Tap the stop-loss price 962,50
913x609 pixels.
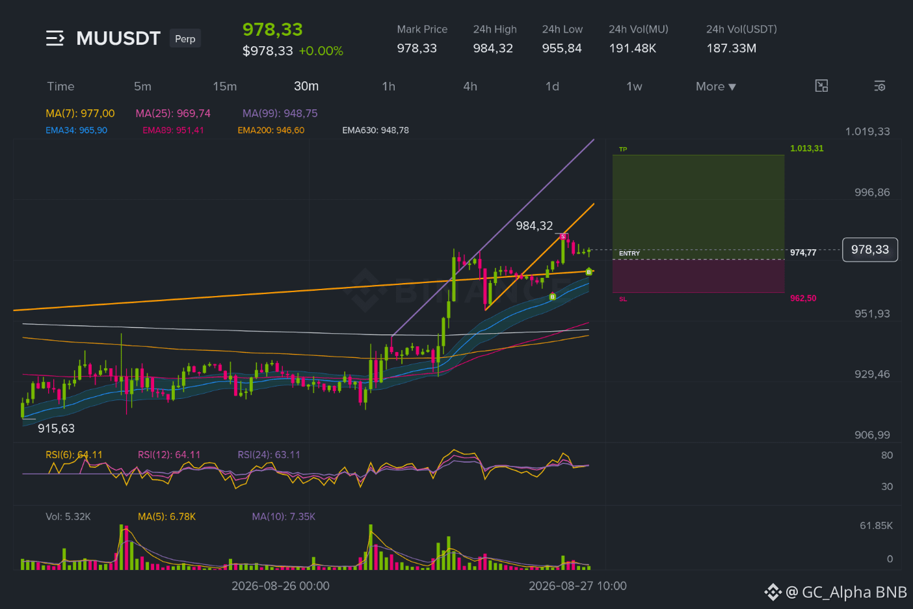point(803,298)
